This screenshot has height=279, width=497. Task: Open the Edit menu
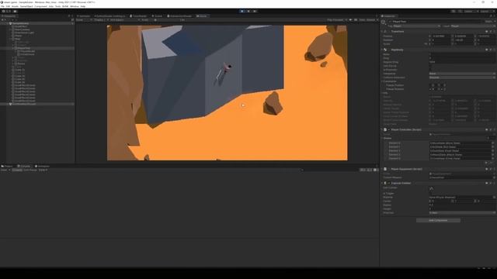tap(8, 6)
